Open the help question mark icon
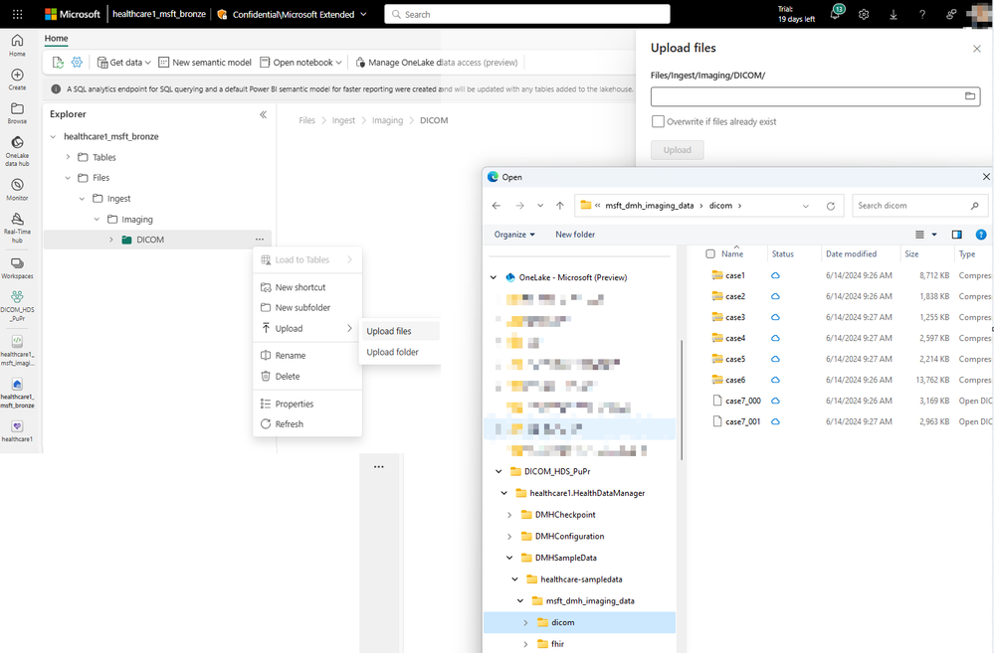The image size is (994, 653). coord(921,15)
